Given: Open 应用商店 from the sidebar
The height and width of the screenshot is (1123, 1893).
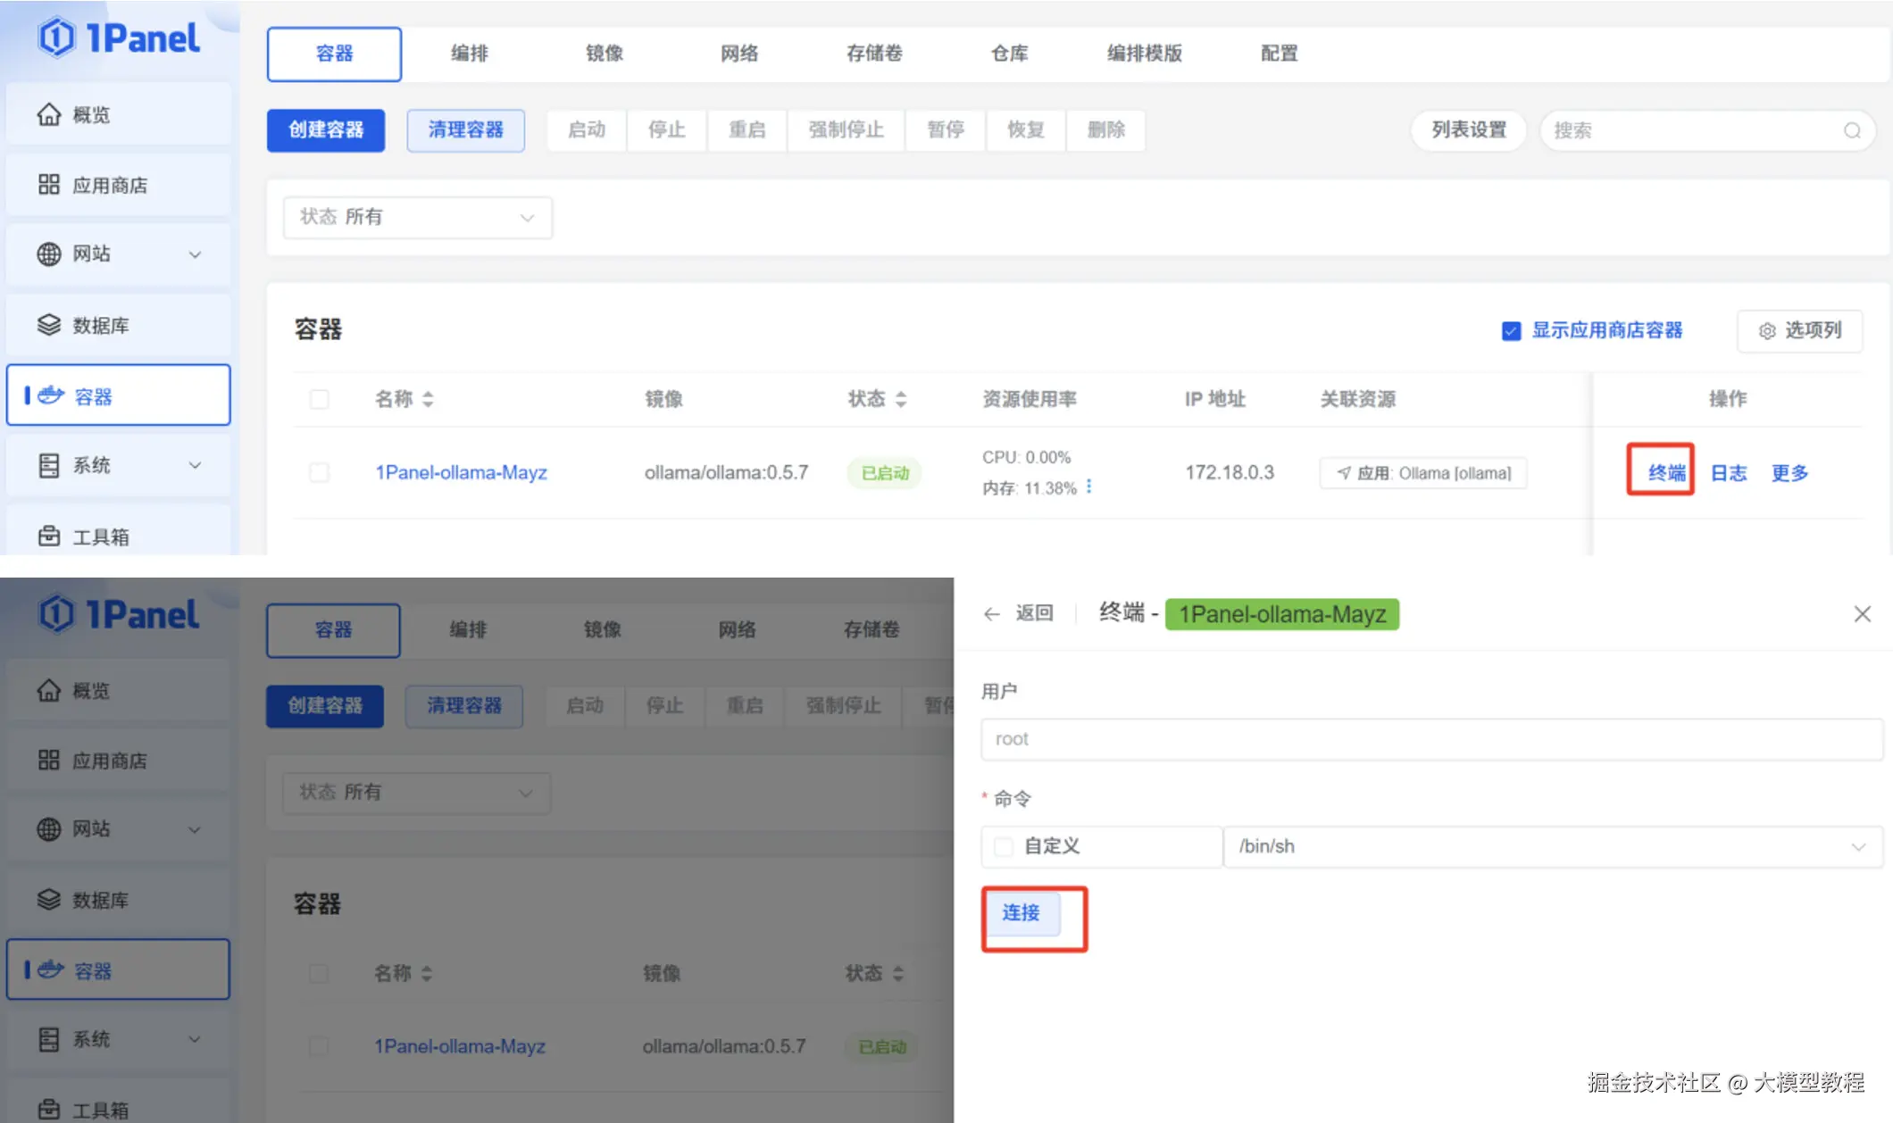Looking at the screenshot, I should (110, 185).
